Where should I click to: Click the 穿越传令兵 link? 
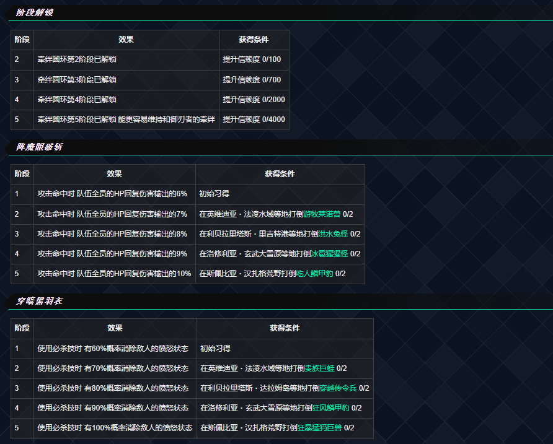[x=339, y=388]
